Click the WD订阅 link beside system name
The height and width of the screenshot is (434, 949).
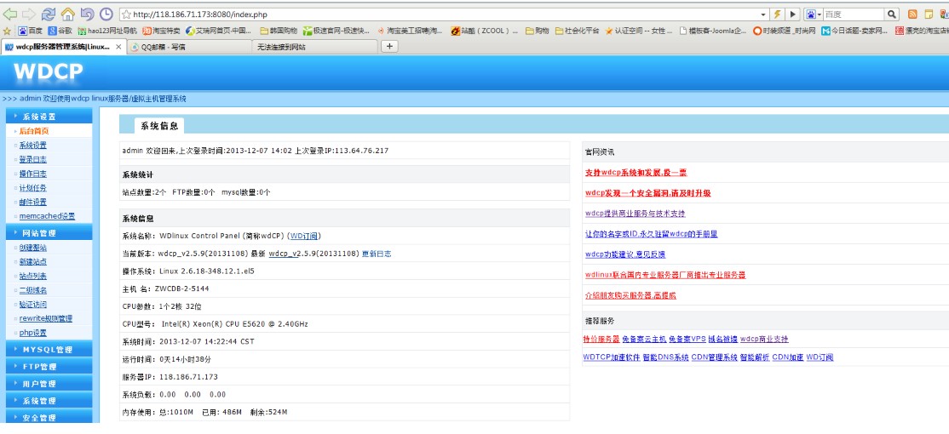pos(304,236)
